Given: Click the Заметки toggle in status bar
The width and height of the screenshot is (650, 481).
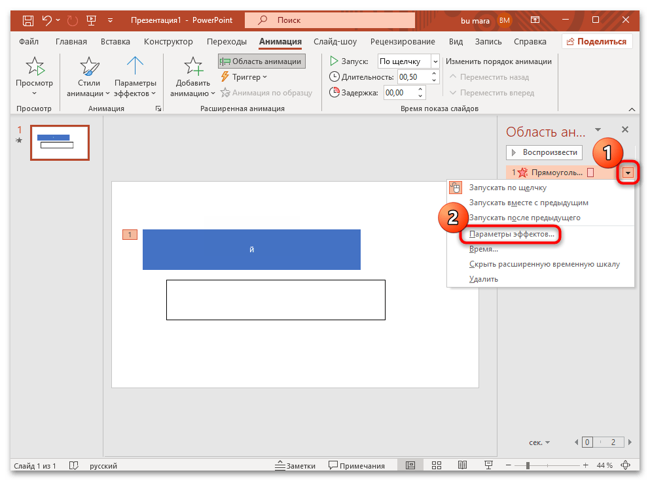Looking at the screenshot, I should coord(295,465).
